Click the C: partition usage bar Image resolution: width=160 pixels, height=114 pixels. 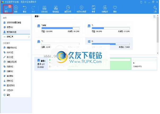pos(111,44)
